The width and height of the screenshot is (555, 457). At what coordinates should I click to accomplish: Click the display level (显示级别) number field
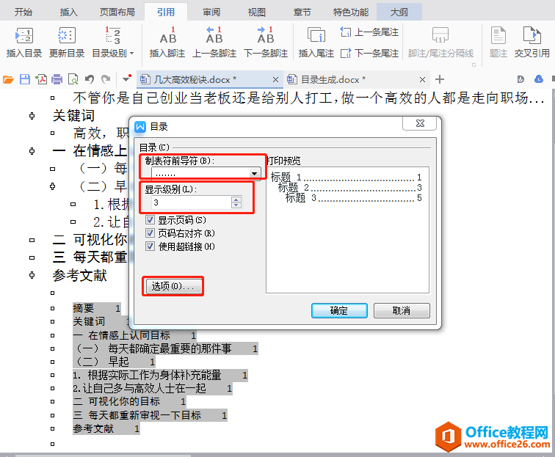(191, 202)
